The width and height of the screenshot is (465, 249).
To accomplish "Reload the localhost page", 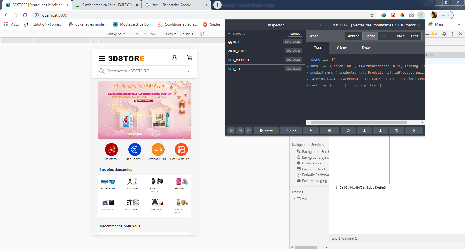I will (x=25, y=15).
